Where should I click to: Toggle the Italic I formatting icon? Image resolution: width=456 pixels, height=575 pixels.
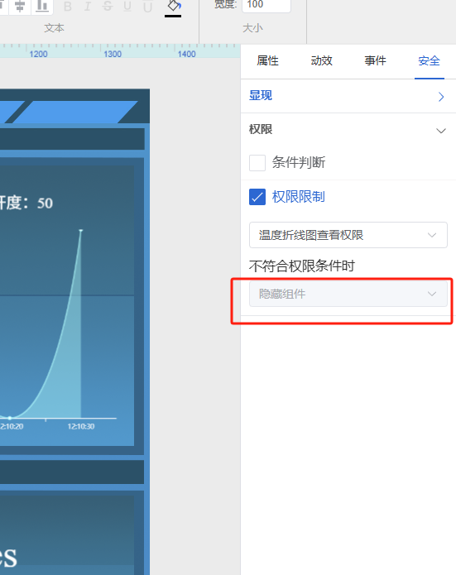[x=88, y=7]
